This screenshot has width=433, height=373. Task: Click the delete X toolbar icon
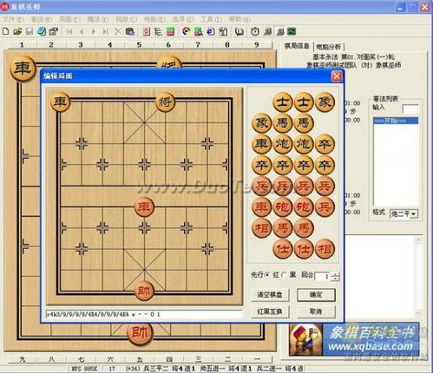pyautogui.click(x=118, y=31)
